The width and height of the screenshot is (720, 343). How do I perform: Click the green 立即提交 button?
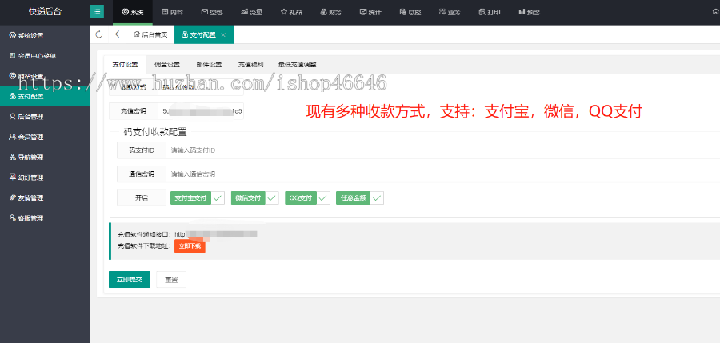click(x=130, y=279)
